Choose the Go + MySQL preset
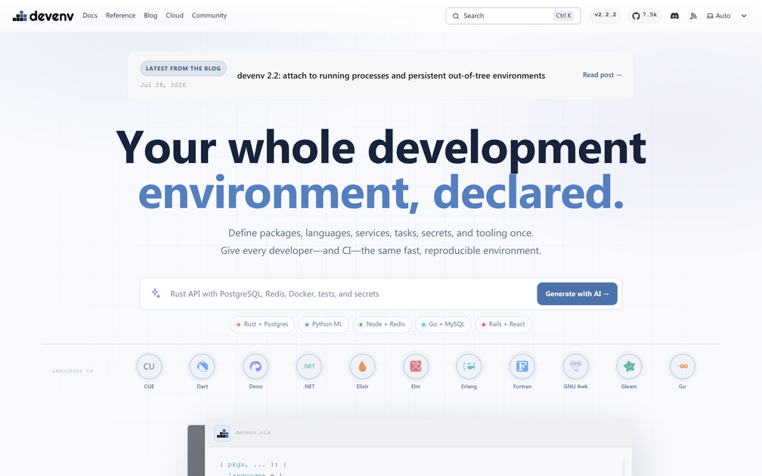This screenshot has width=762, height=476. (443, 324)
